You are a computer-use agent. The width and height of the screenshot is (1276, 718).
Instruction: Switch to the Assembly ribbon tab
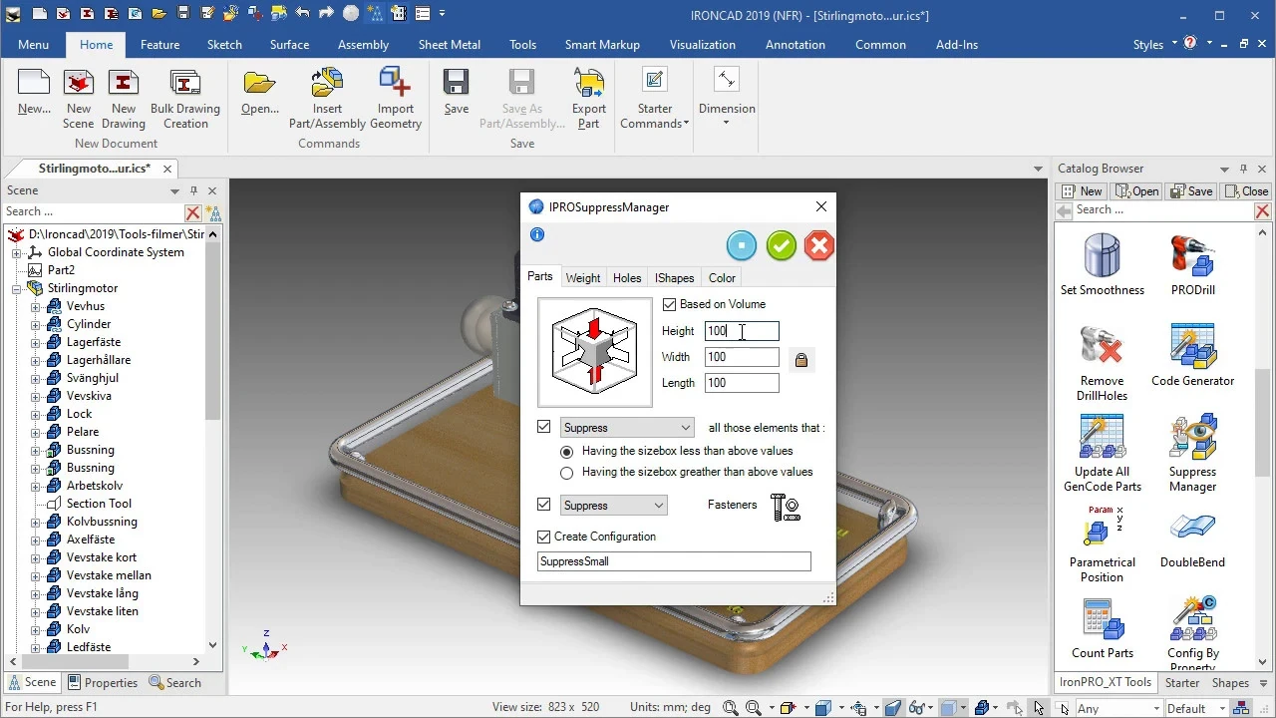[x=363, y=45]
